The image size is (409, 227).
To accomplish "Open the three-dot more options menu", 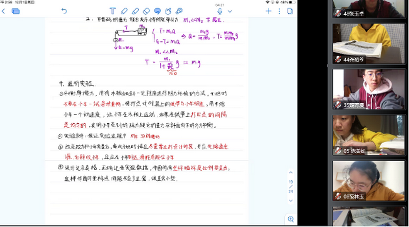I will (279, 11).
